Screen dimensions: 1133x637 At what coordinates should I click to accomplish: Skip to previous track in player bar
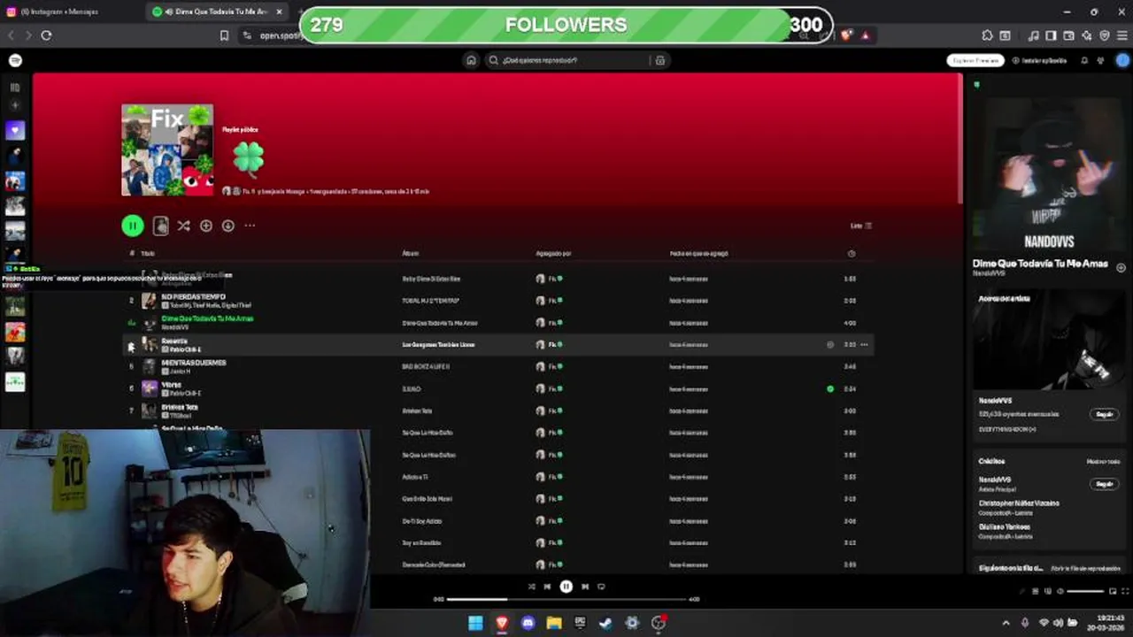547,587
